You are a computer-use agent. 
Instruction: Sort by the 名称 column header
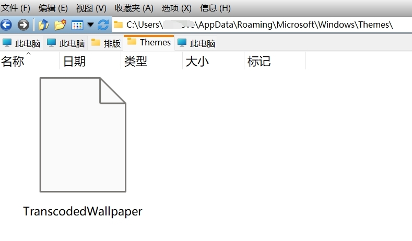click(29, 61)
